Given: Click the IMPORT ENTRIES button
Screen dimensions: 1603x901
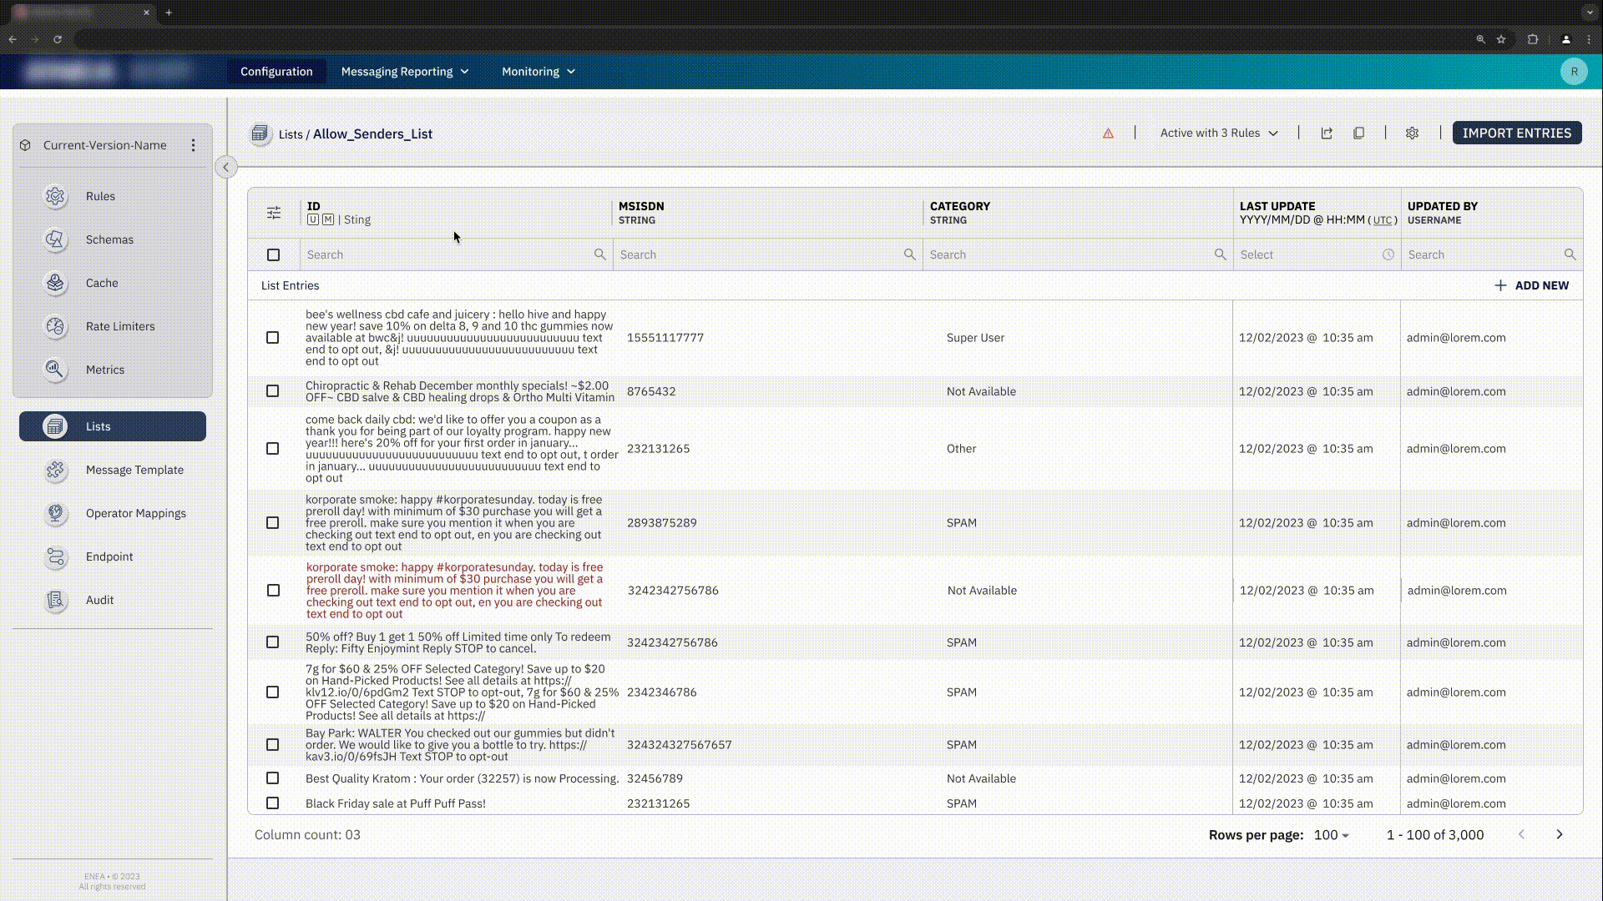Looking at the screenshot, I should coord(1516,133).
